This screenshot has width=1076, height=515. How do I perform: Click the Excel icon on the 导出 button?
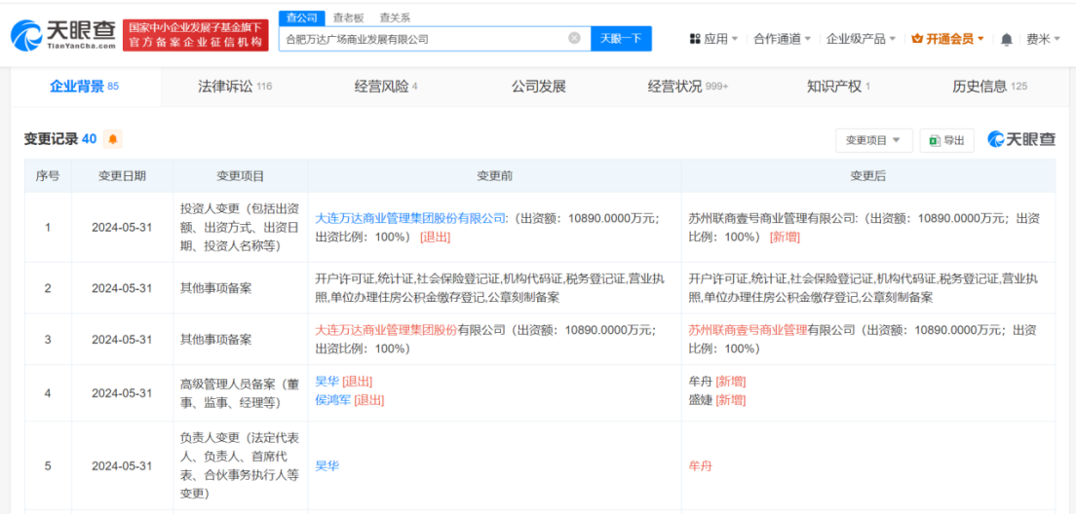(934, 140)
